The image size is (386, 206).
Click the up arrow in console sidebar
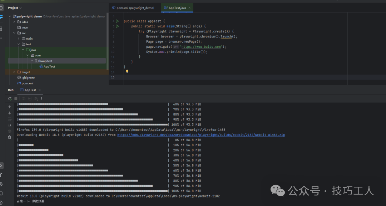point(10,107)
